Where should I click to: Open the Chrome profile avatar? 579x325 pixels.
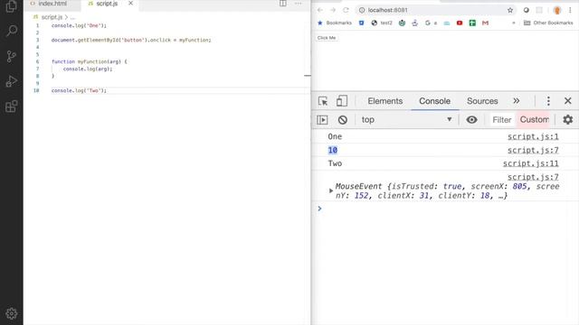coord(557,10)
